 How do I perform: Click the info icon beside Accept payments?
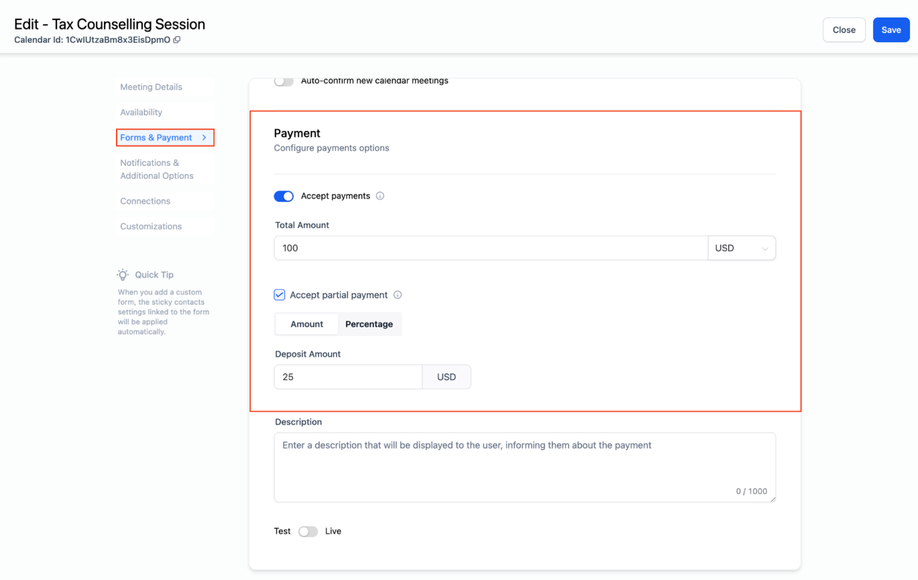coord(380,196)
